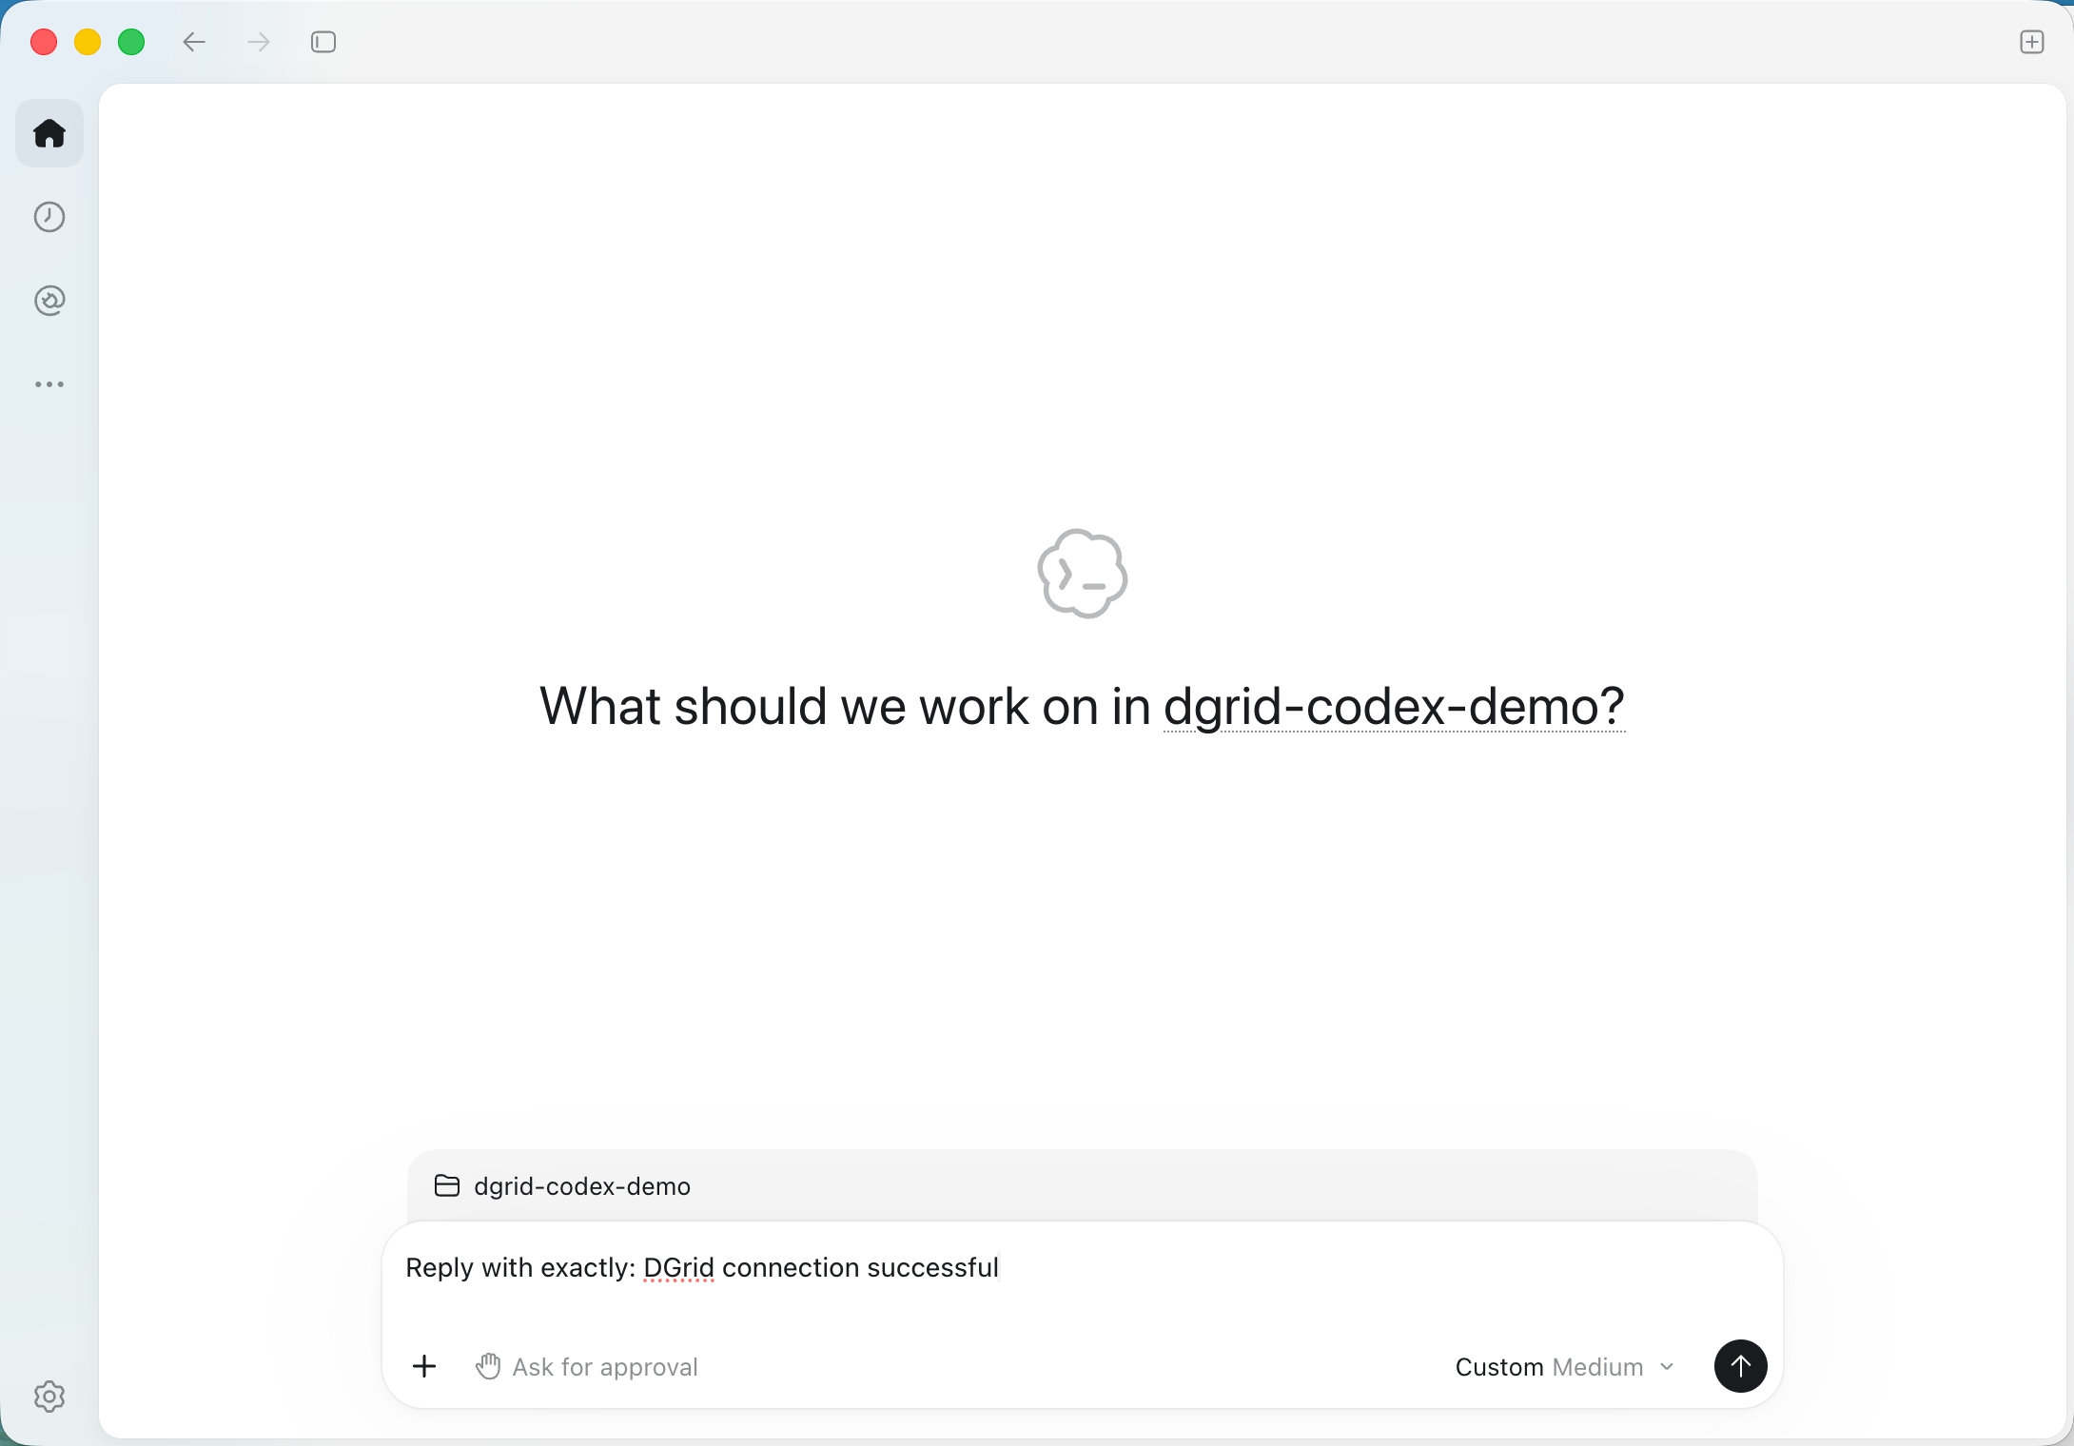Open the history clock icon
Screen dimensions: 2074x1446
tap(49, 217)
